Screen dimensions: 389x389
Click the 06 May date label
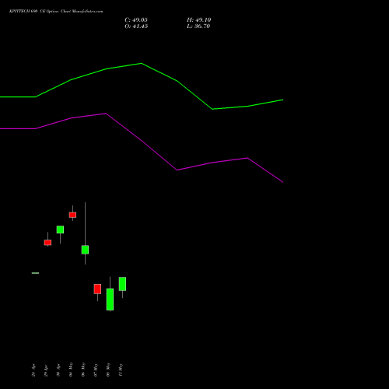point(83,370)
